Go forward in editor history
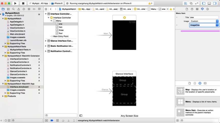This screenshot has height=123, width=220. (55, 9)
